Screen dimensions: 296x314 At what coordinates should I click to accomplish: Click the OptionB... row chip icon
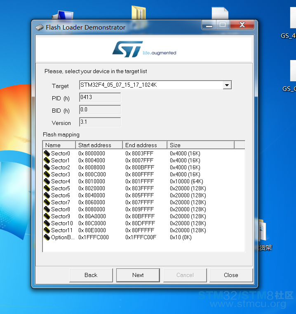pyautogui.click(x=47, y=237)
